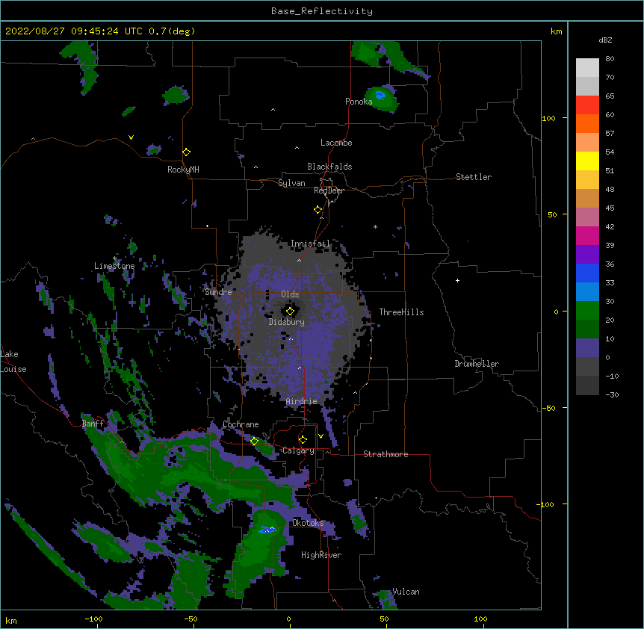Click the white asterisk marker above Limestone
This screenshot has width=644, height=629.
click(114, 258)
